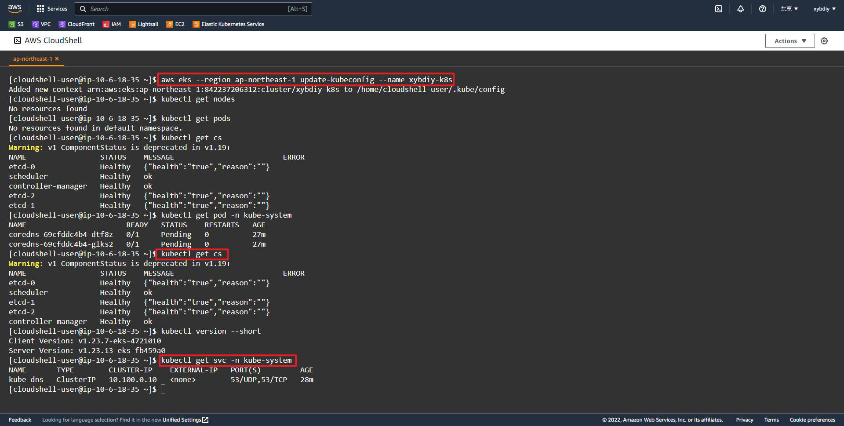Open the EC2 favorite shortcut
The height and width of the screenshot is (426, 844).
point(175,24)
